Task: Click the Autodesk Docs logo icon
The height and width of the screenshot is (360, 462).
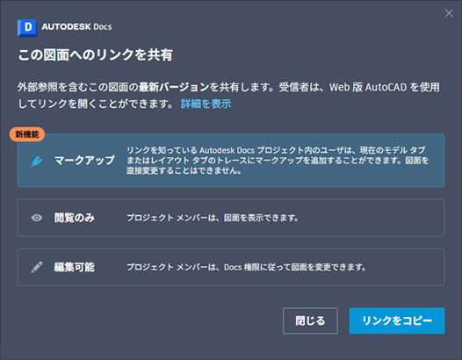Action: pos(27,28)
